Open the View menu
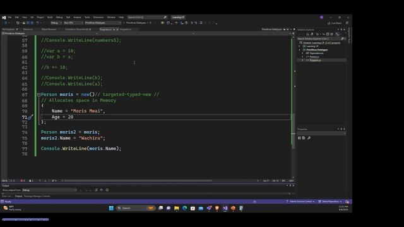 click(x=25, y=17)
